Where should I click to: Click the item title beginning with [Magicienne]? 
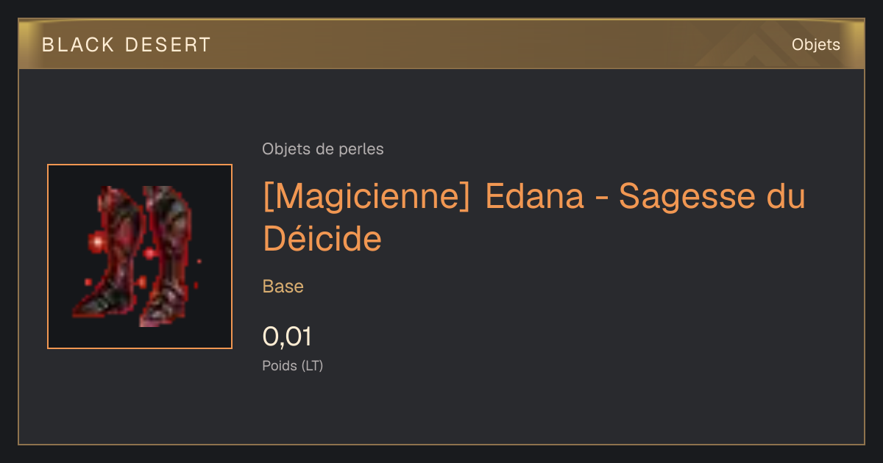click(x=534, y=218)
